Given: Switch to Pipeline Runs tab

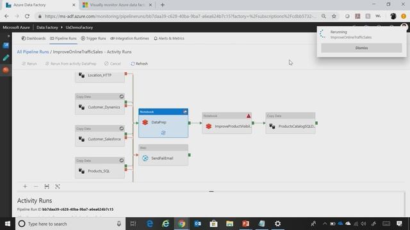Looking at the screenshot, I should (63, 38).
